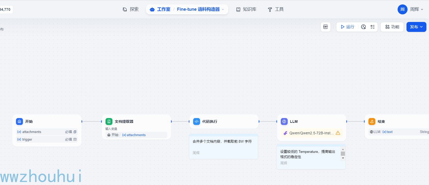Click the note scrollbar thumb
Image resolution: width=429 pixels, height=185 pixels.
click(x=343, y=154)
